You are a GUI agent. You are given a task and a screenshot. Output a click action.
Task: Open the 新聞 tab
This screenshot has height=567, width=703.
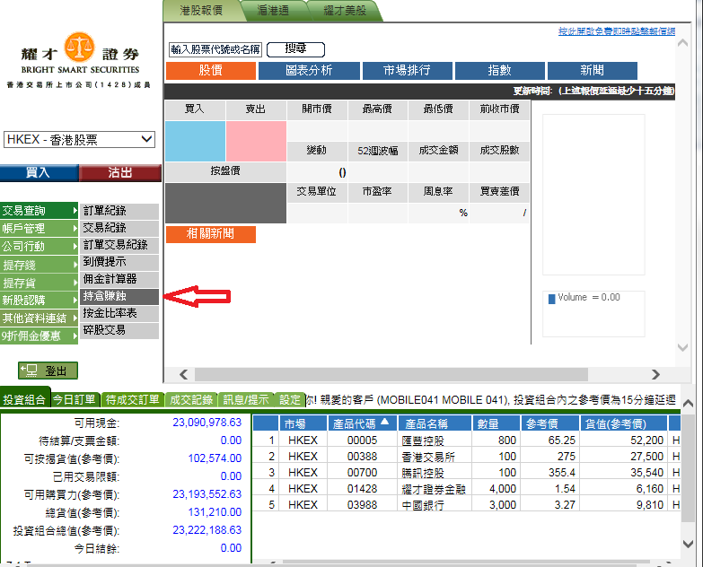tap(593, 71)
